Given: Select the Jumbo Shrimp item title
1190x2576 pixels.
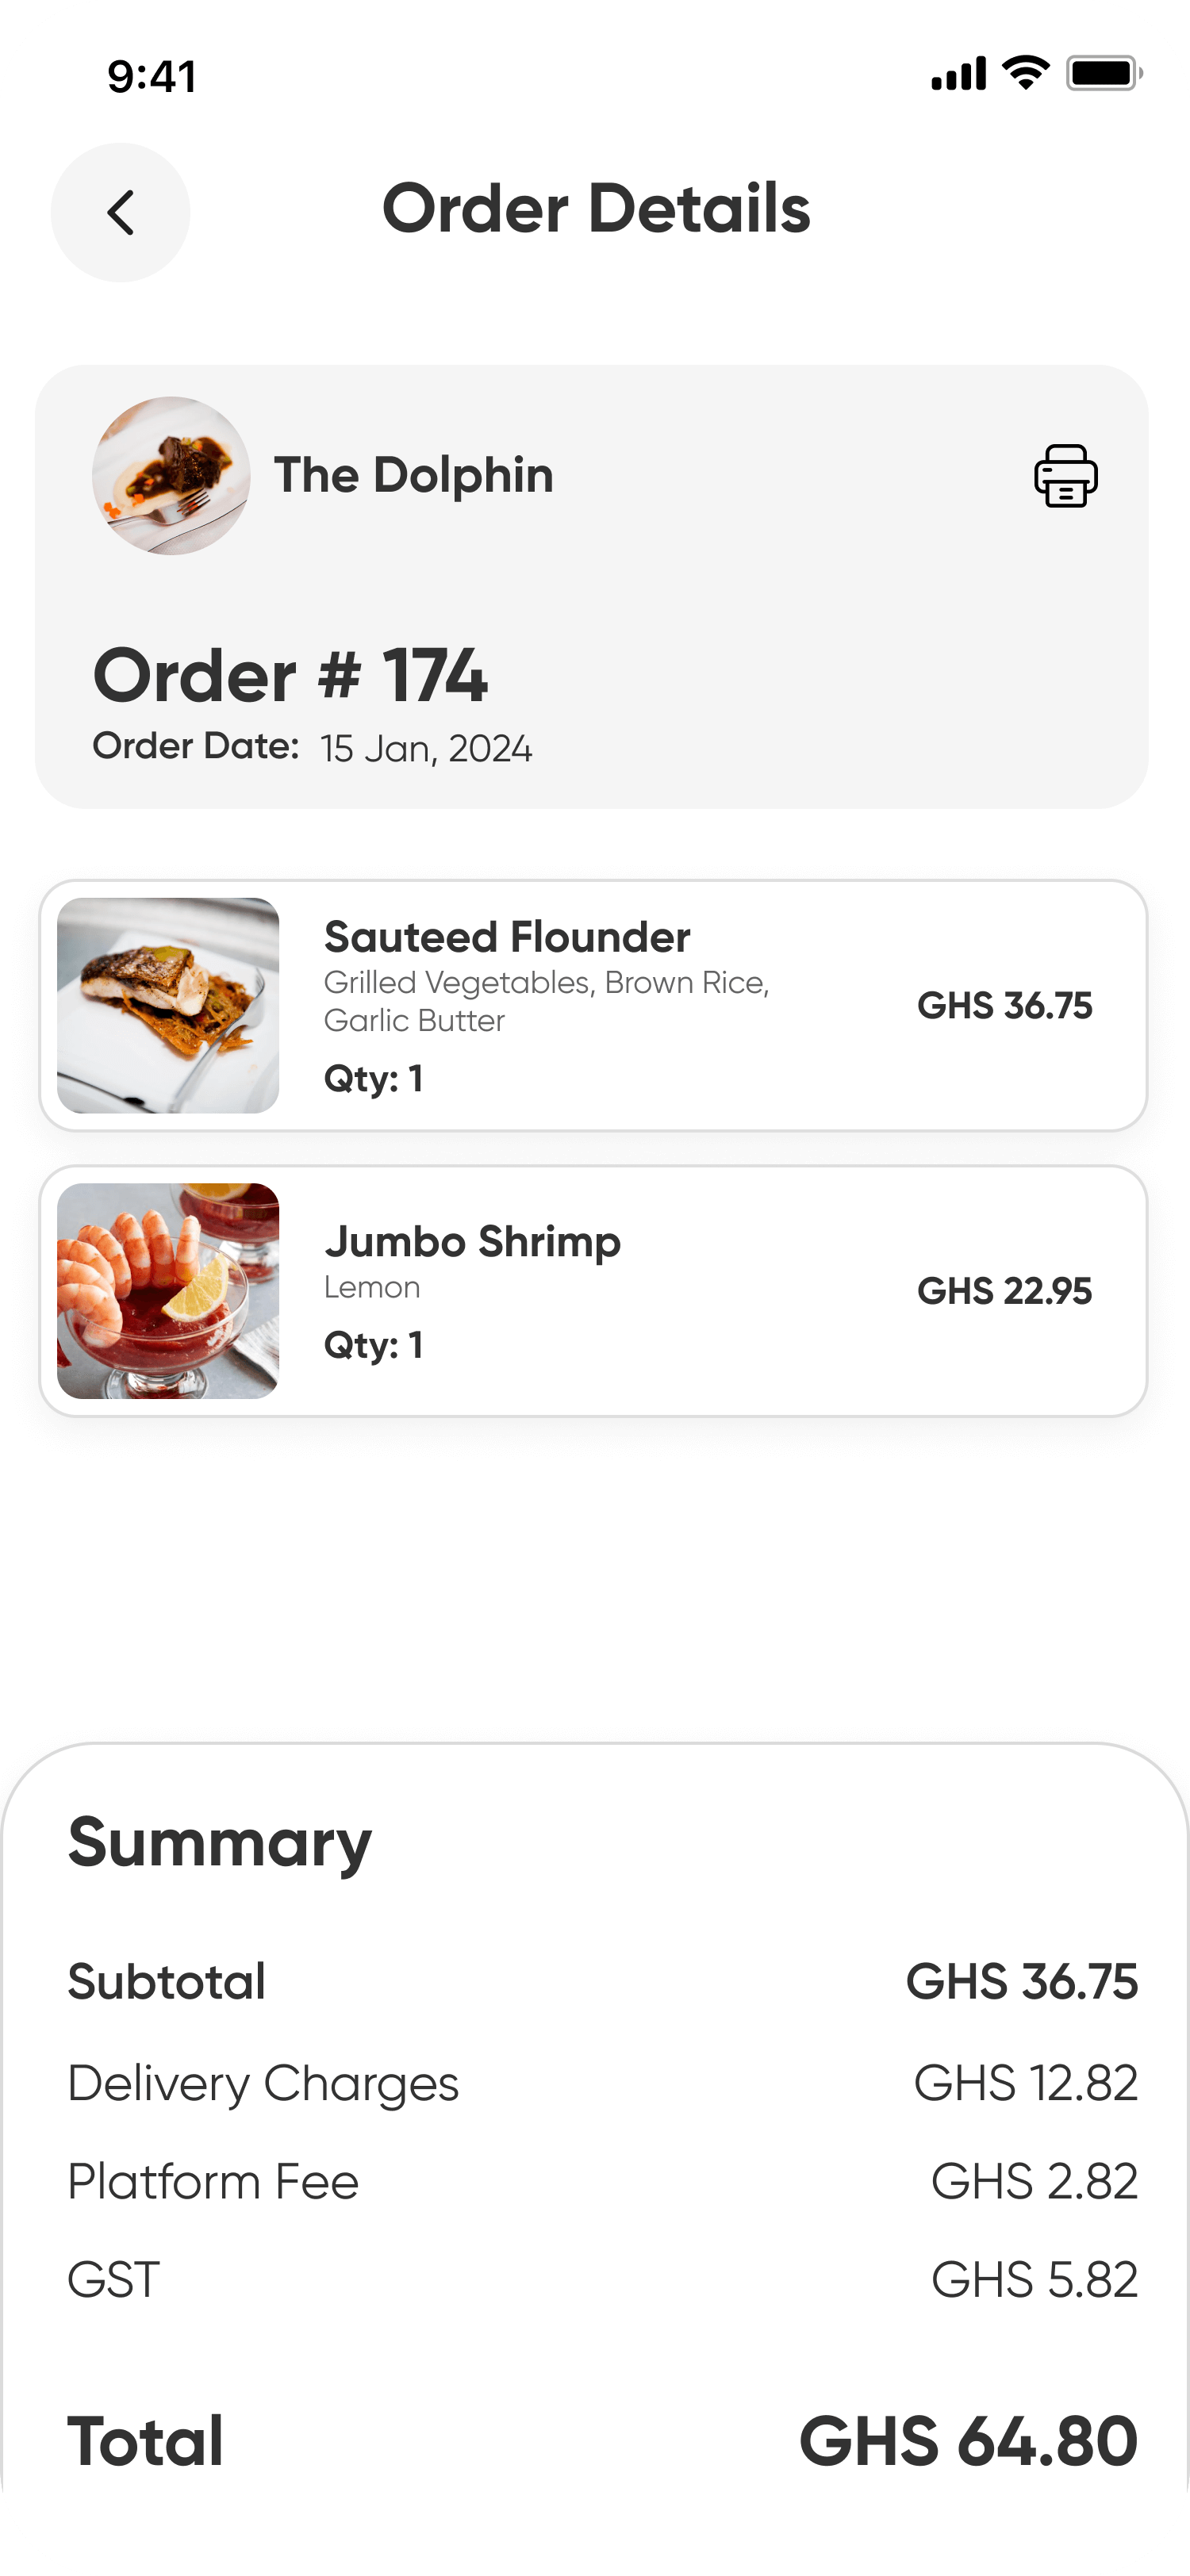Looking at the screenshot, I should (472, 1241).
